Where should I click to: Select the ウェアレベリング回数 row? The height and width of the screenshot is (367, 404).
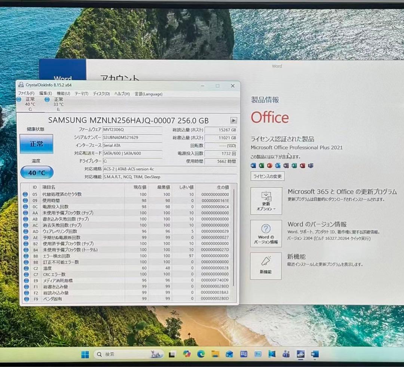pos(126,231)
